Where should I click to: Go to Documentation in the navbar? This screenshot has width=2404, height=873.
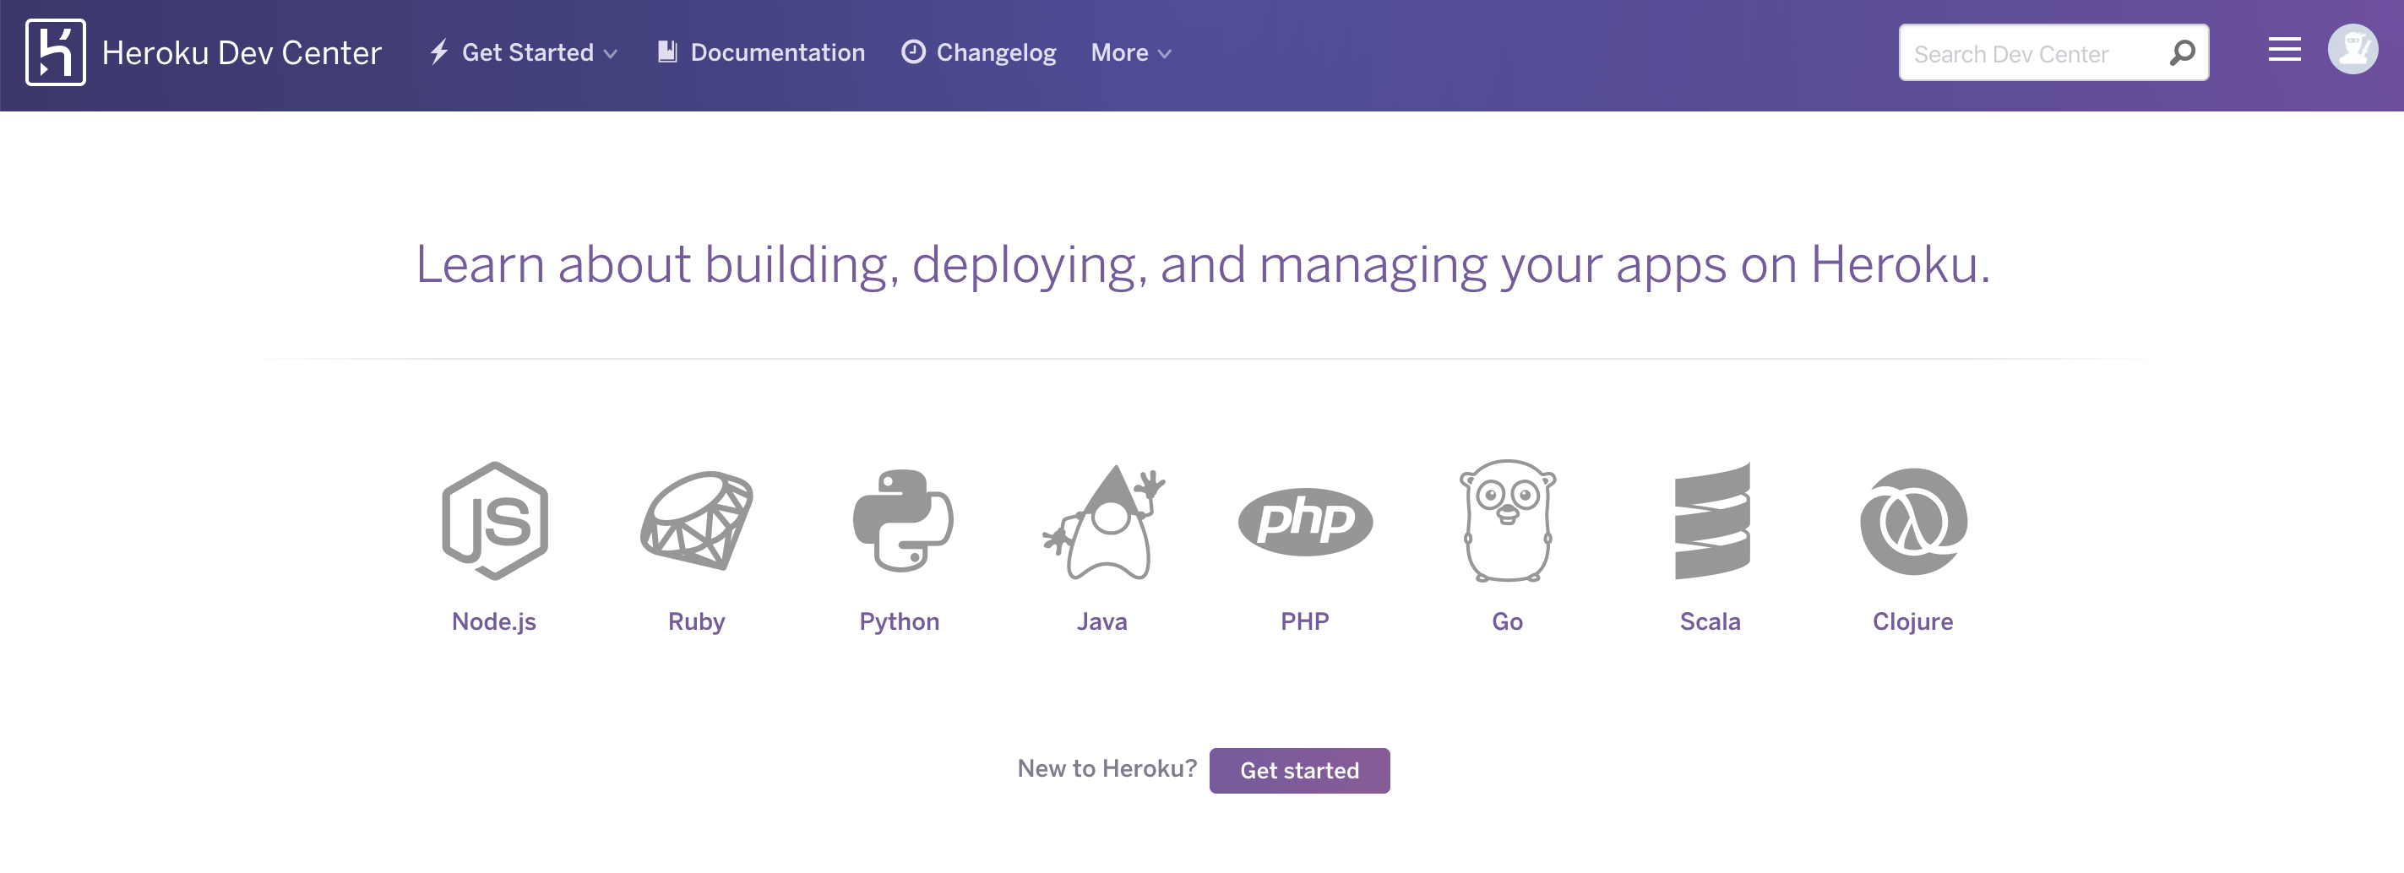762,52
